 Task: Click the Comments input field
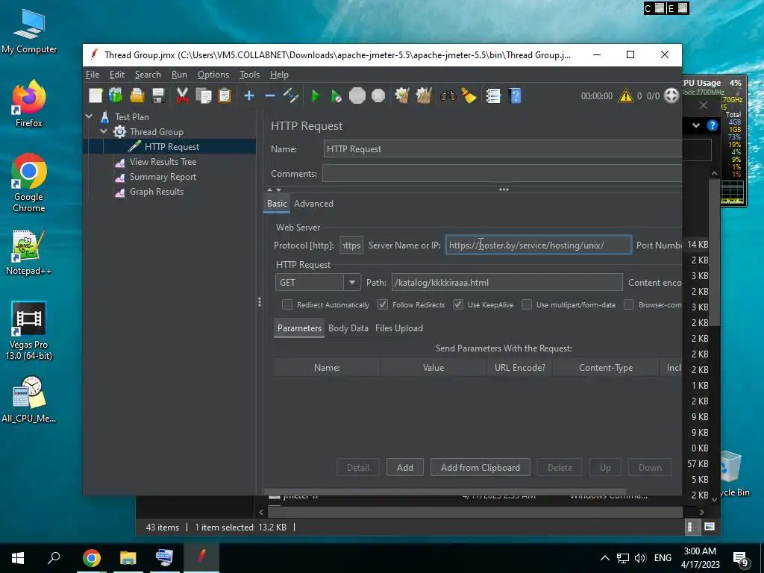coord(502,173)
